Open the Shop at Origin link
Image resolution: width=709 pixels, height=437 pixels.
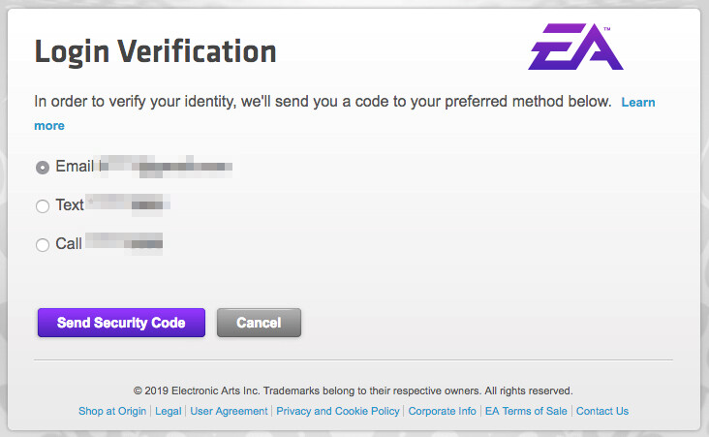pos(112,411)
